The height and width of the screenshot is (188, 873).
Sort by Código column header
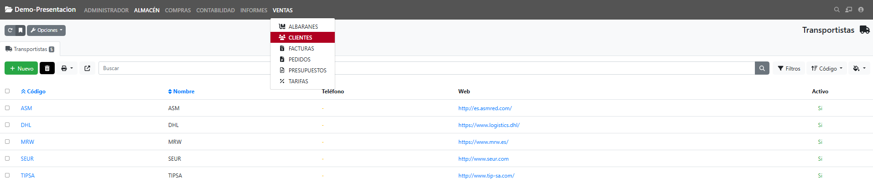33,91
